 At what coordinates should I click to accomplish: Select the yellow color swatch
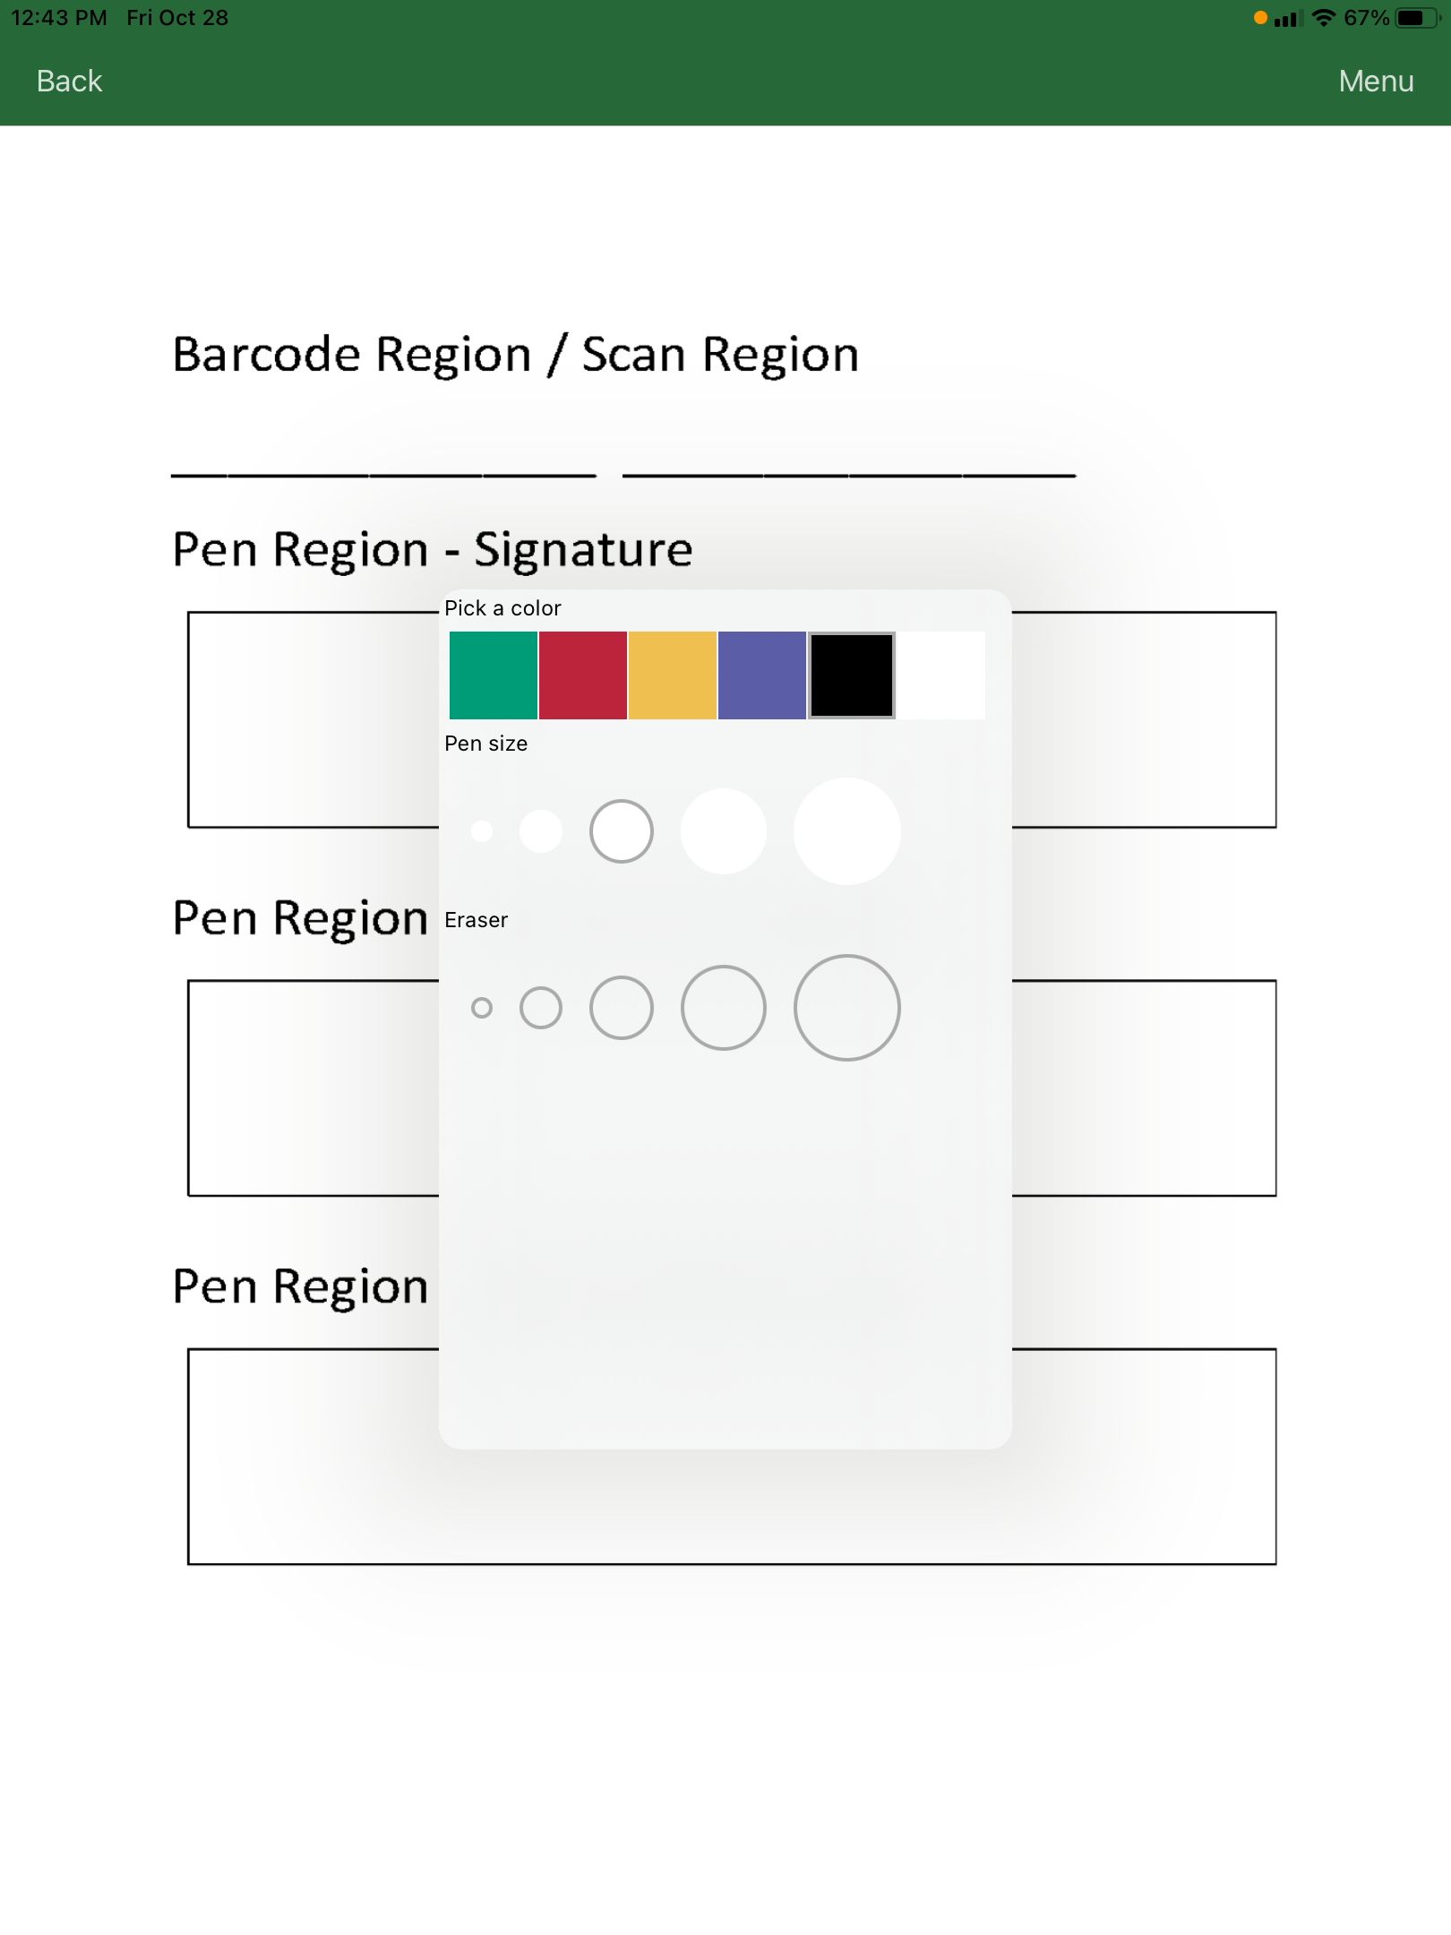(x=673, y=675)
